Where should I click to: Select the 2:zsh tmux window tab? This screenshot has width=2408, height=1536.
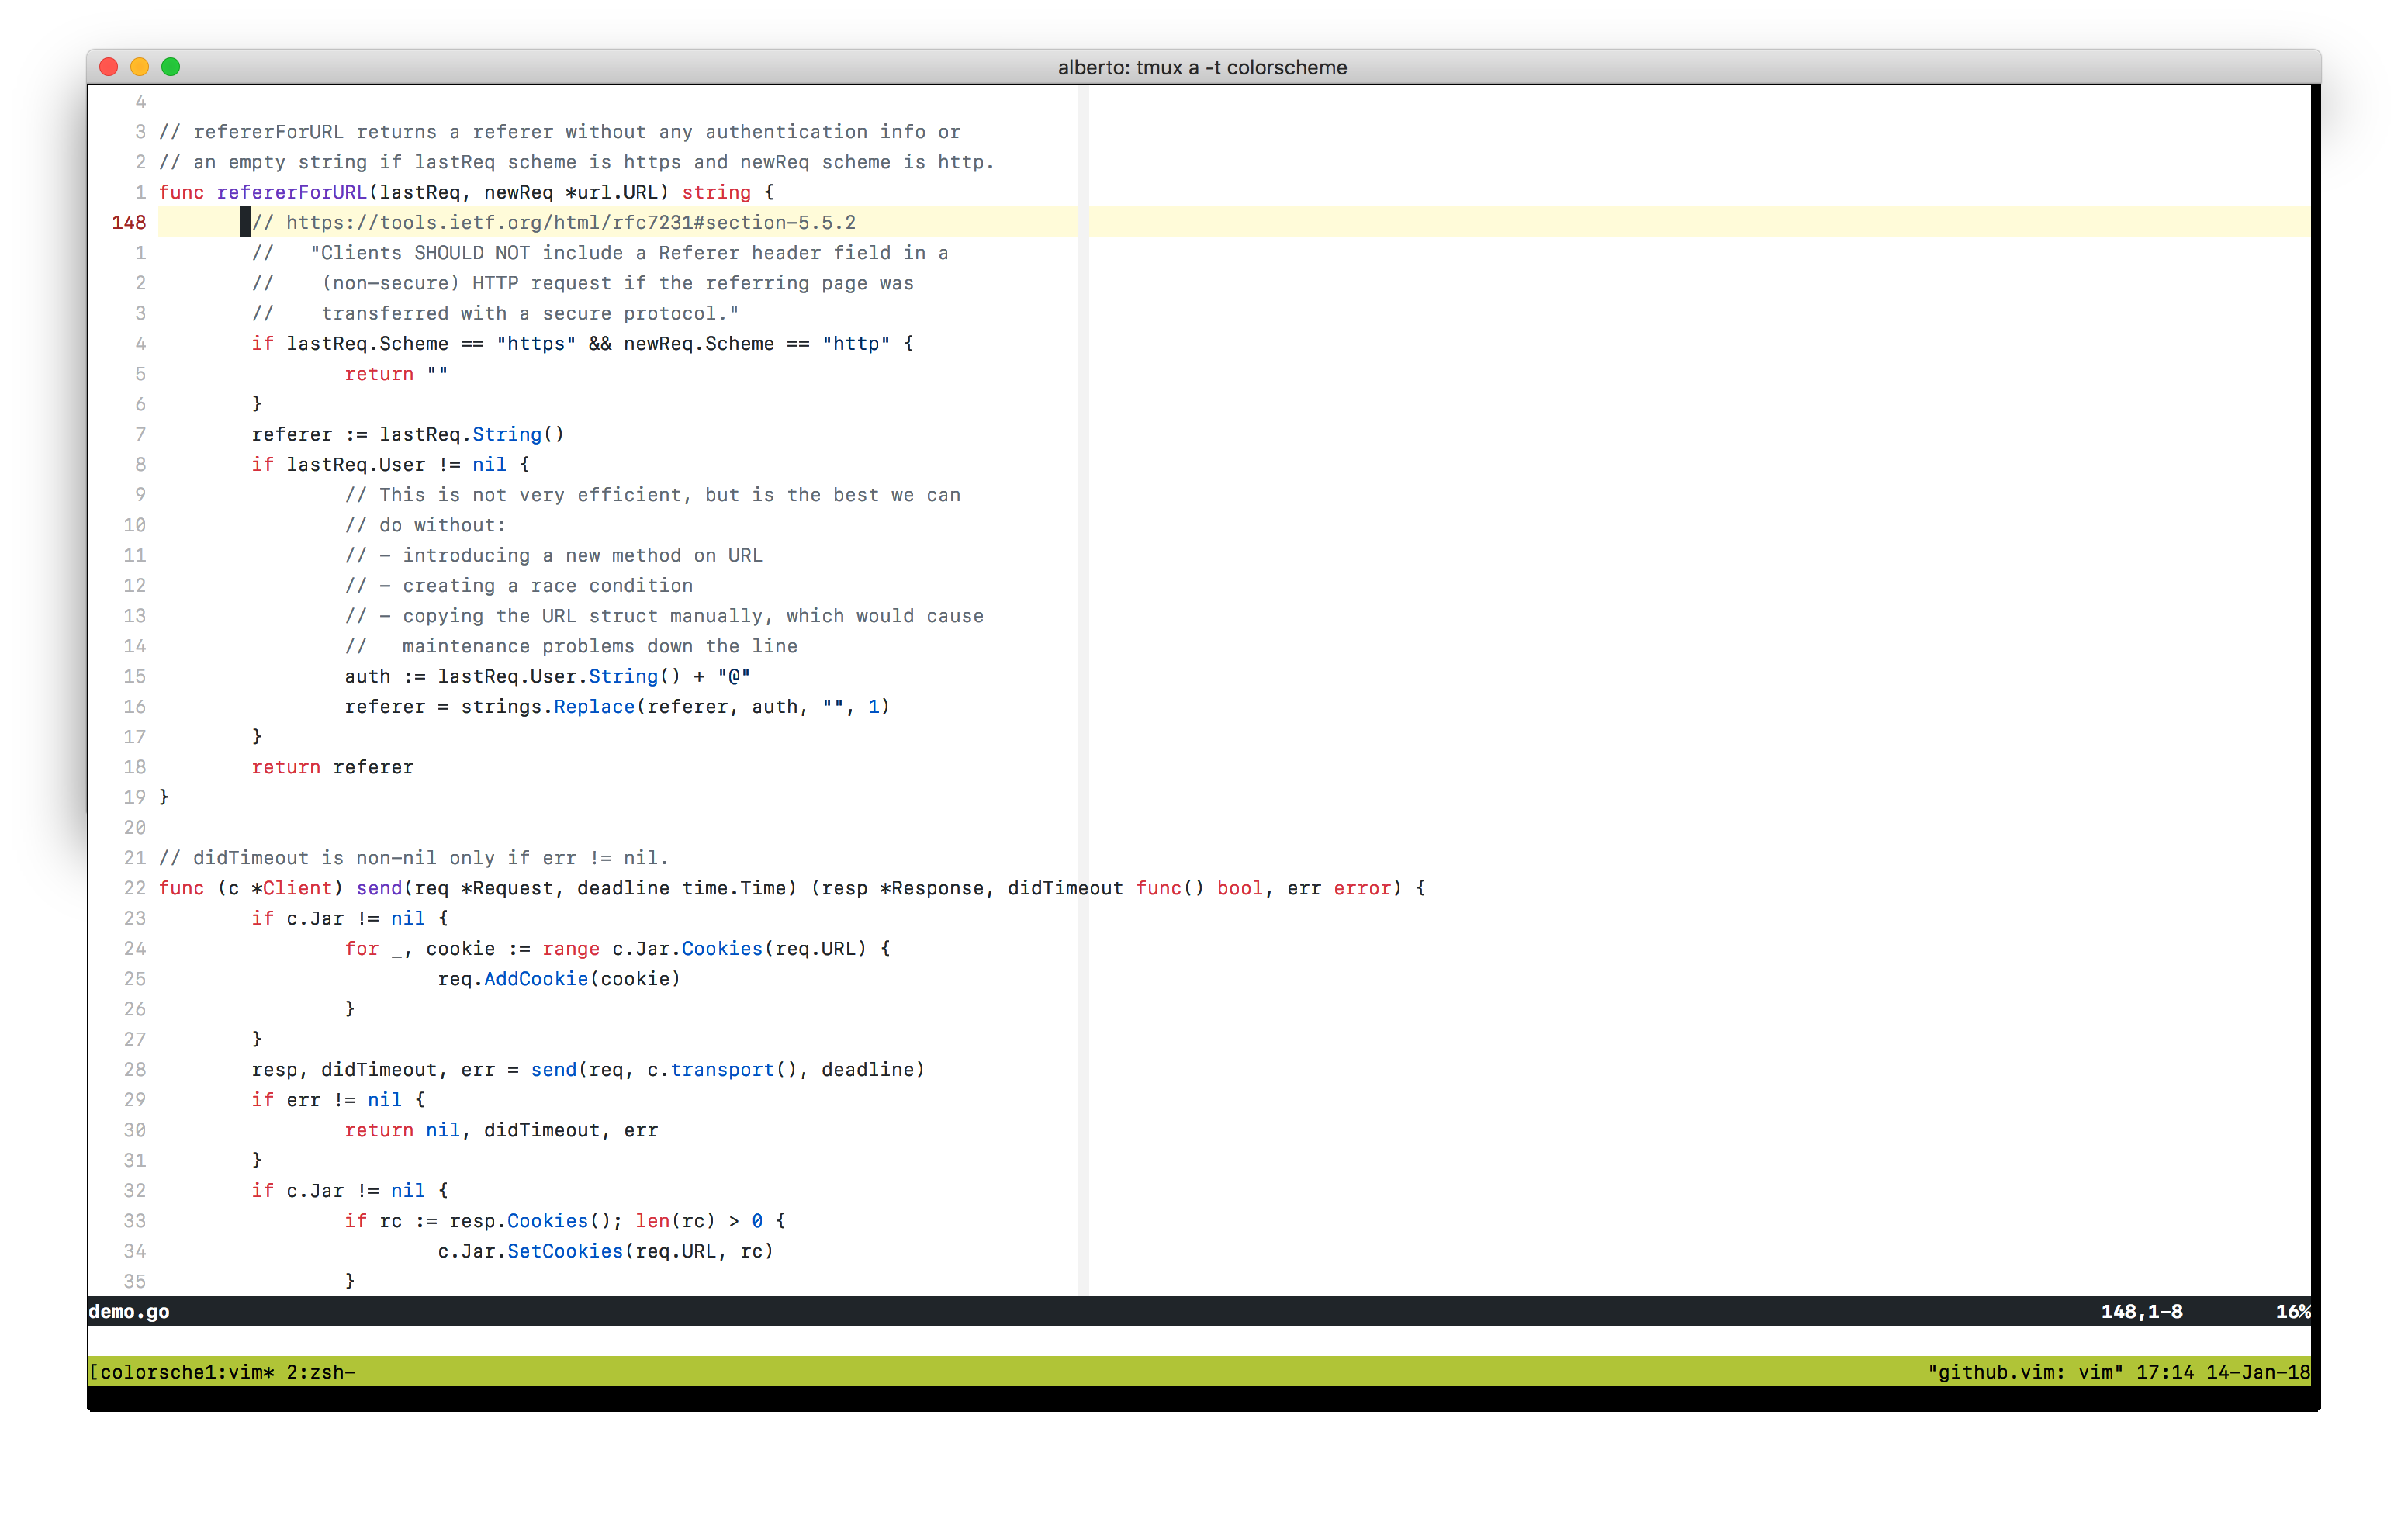coord(320,1372)
